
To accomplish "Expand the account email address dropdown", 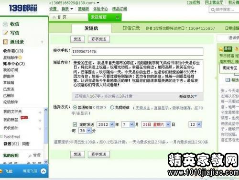I will click(98, 3).
